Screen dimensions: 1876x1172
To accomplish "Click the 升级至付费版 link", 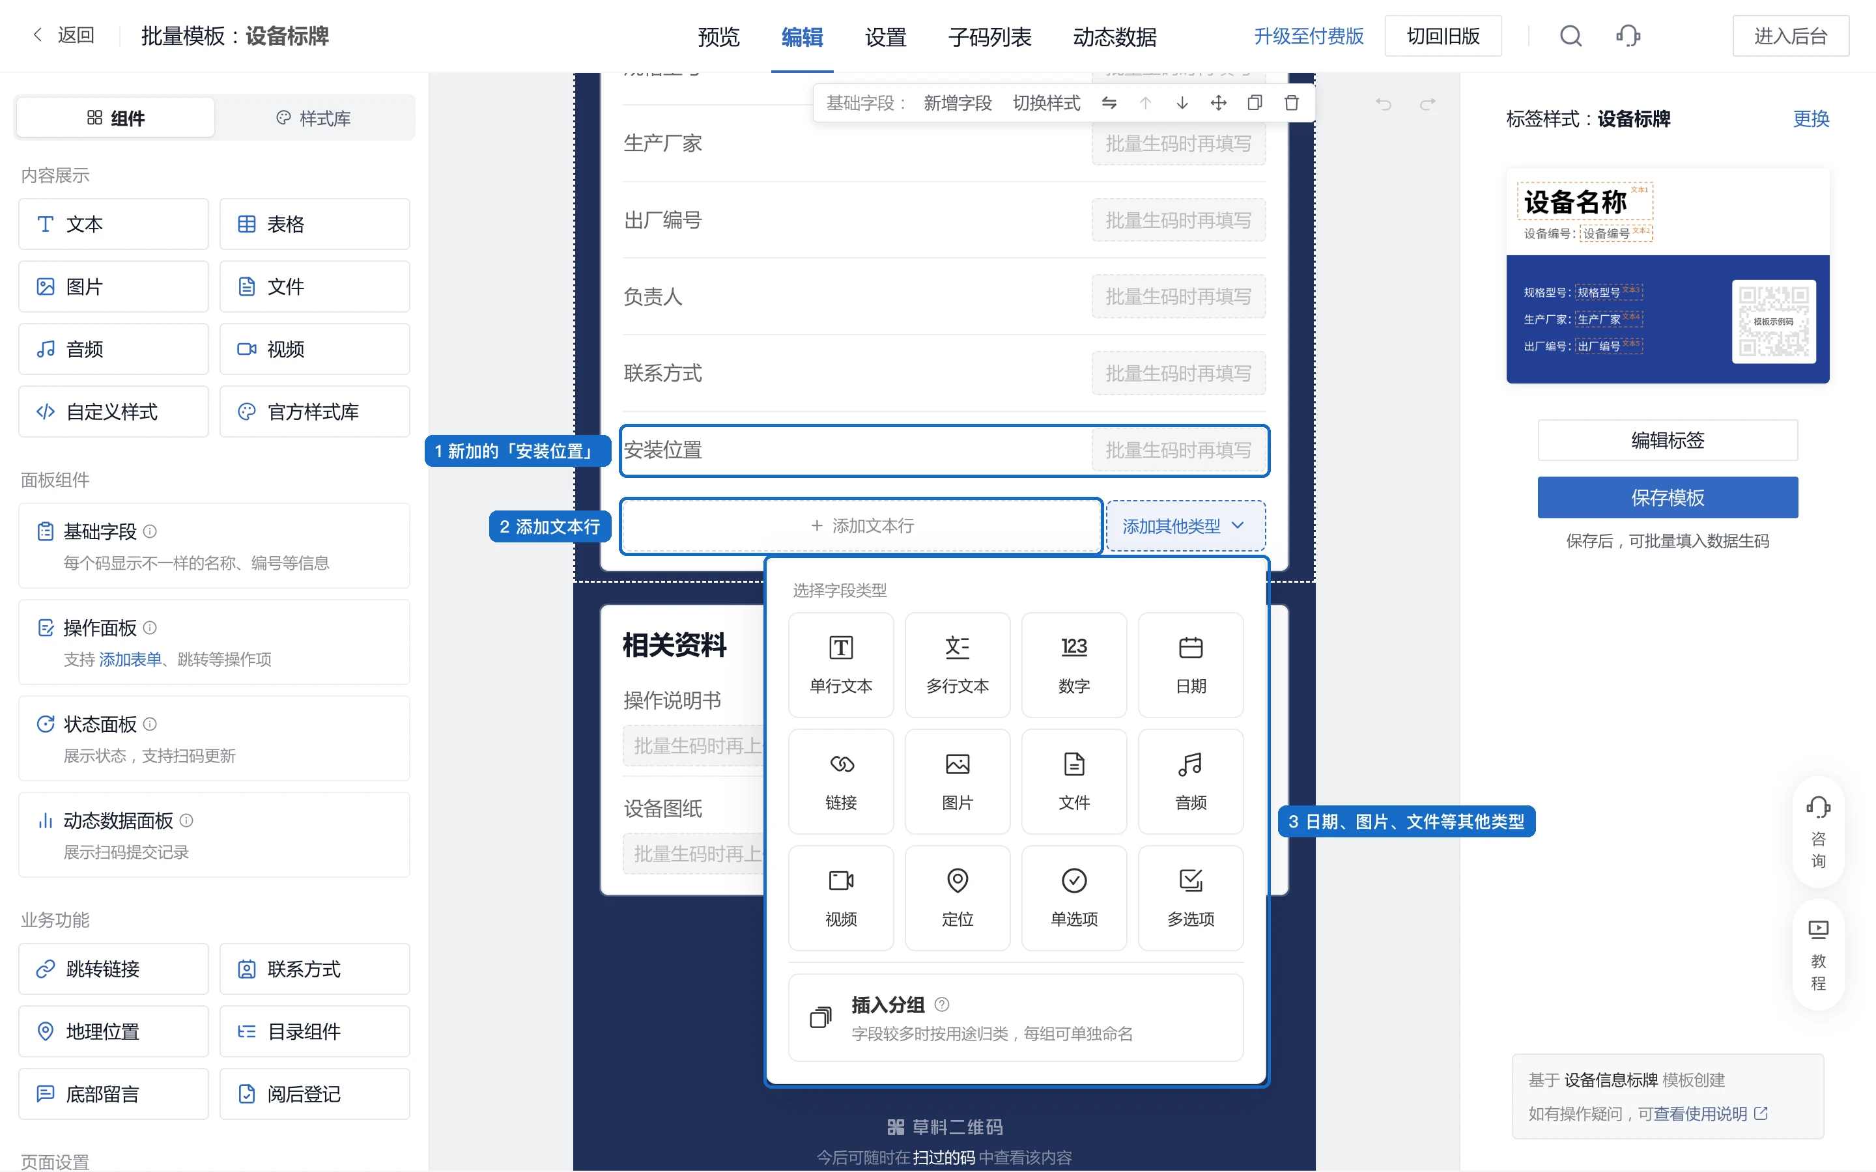I will (1309, 36).
